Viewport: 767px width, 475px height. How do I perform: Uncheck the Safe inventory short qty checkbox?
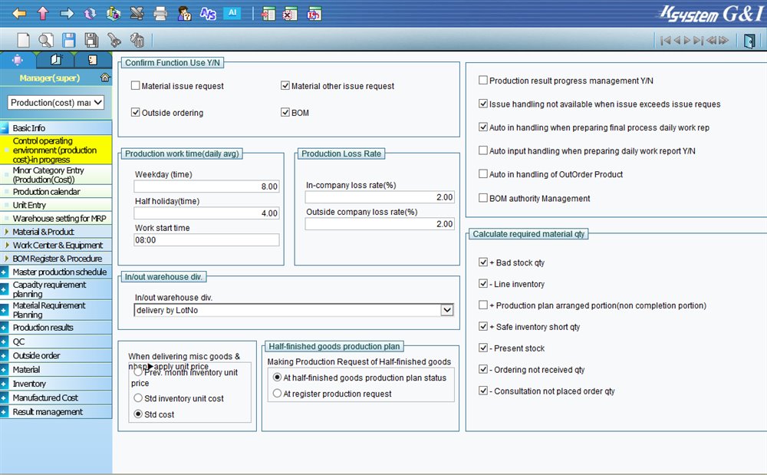coord(482,326)
